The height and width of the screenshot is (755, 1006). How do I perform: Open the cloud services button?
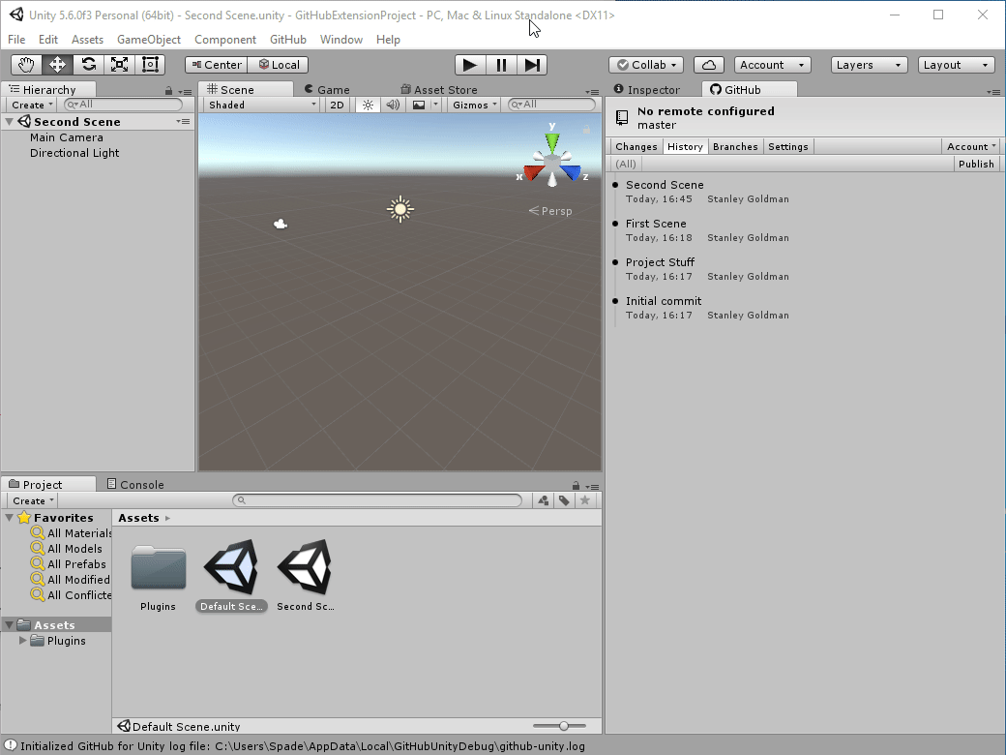(x=709, y=65)
